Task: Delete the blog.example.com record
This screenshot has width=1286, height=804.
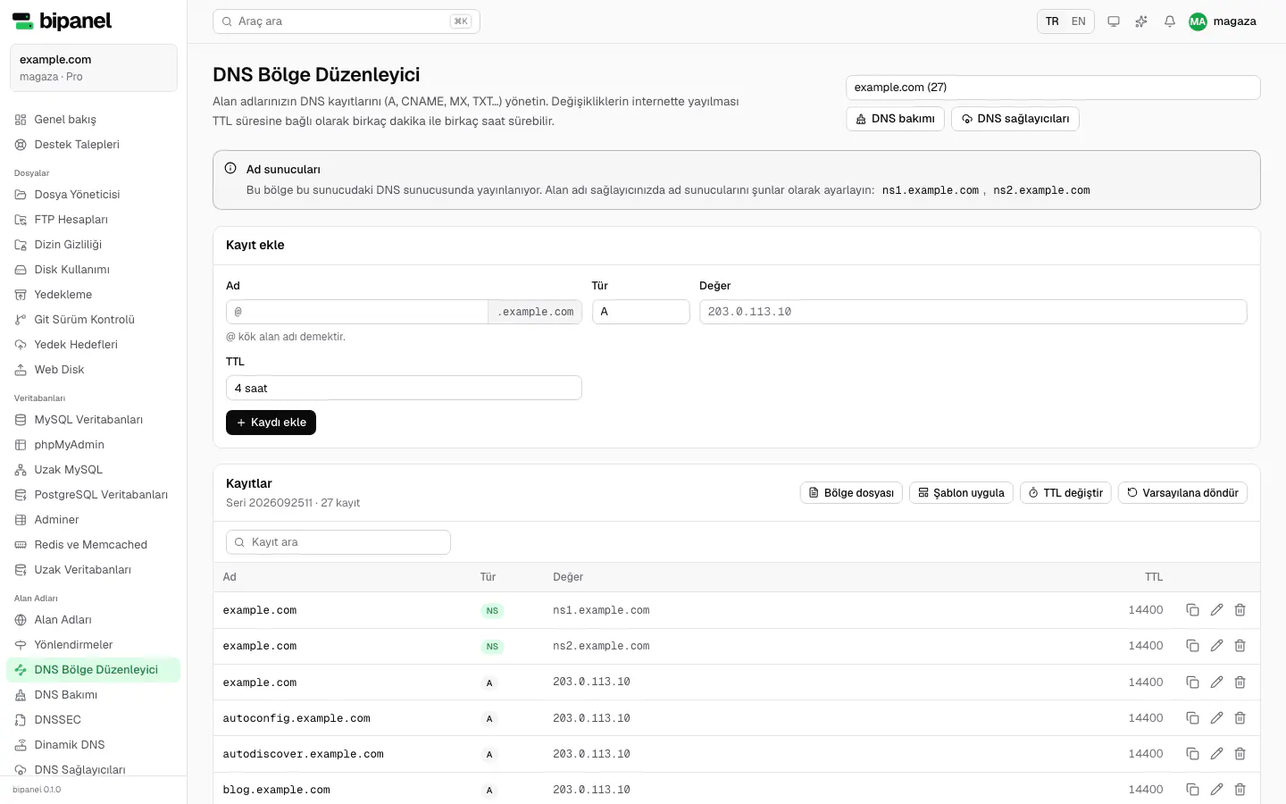Action: [x=1240, y=790]
